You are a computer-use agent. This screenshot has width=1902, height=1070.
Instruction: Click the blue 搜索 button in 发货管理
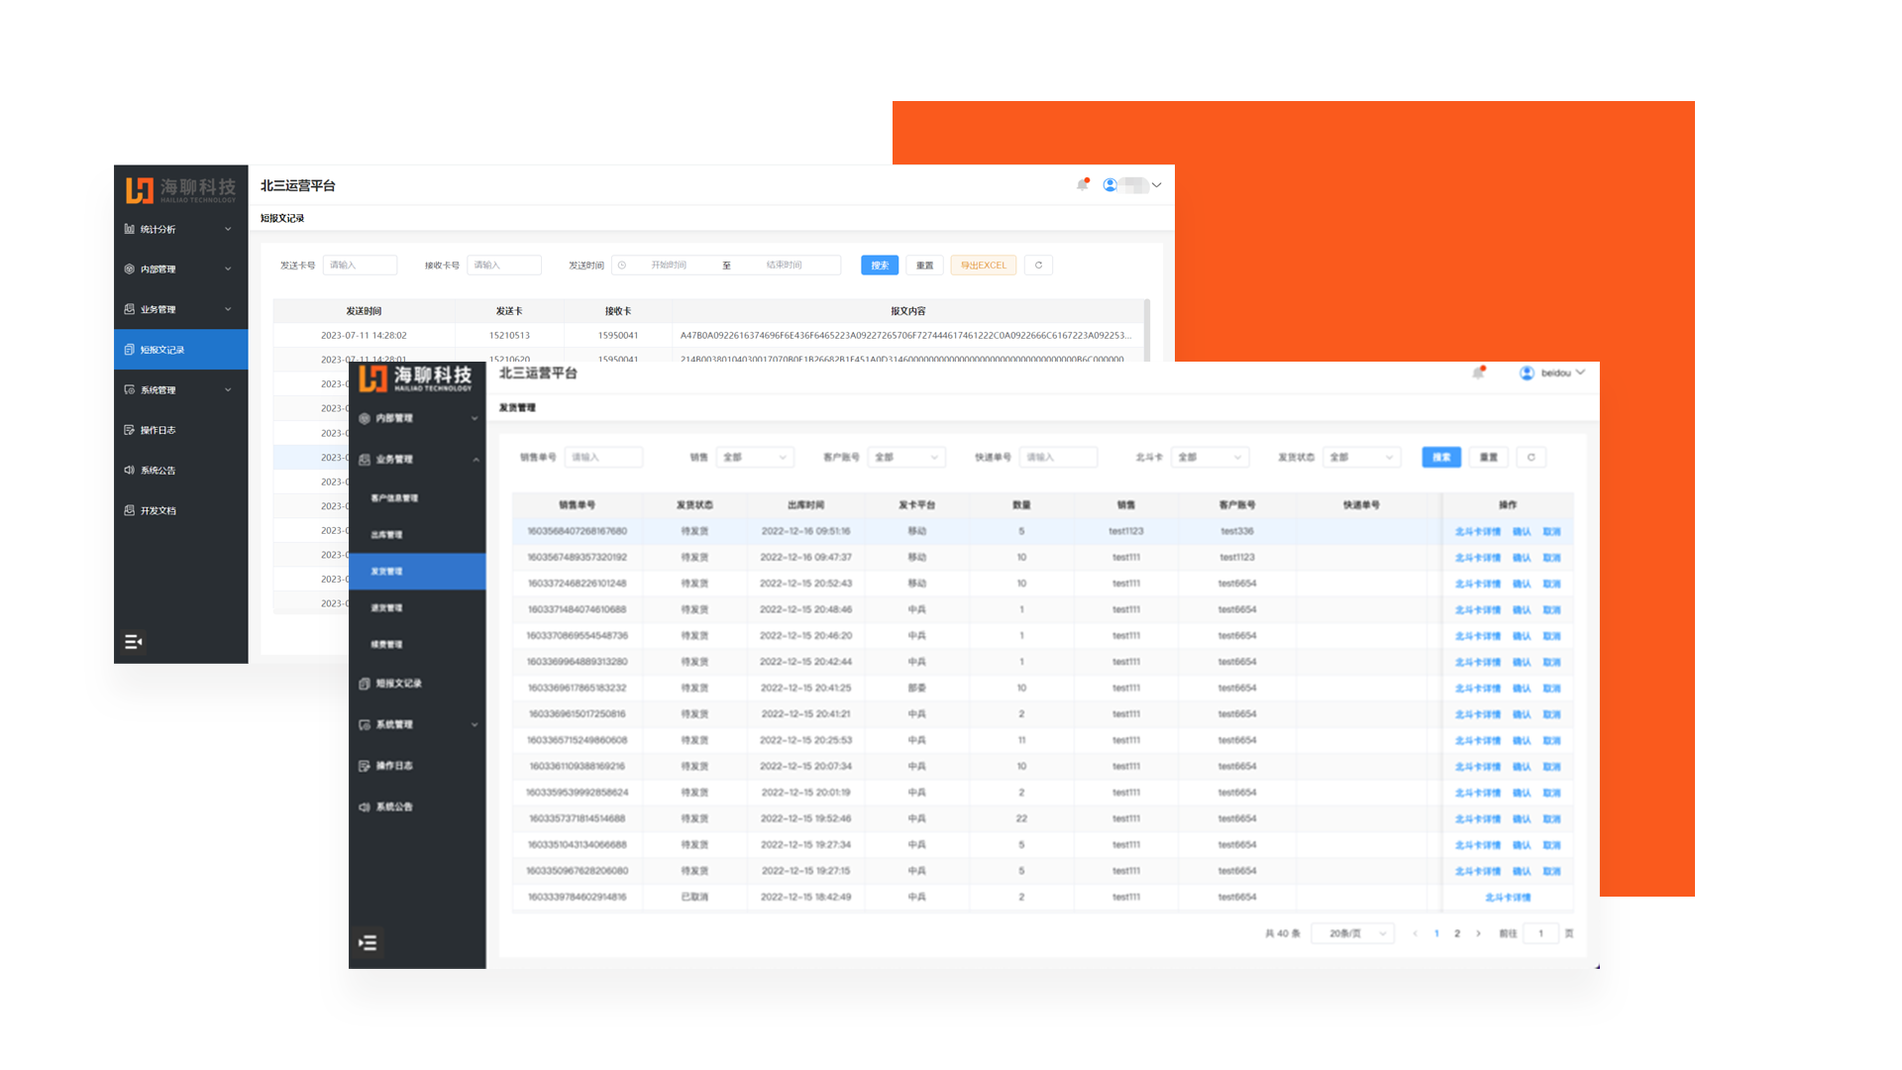[x=1440, y=457]
